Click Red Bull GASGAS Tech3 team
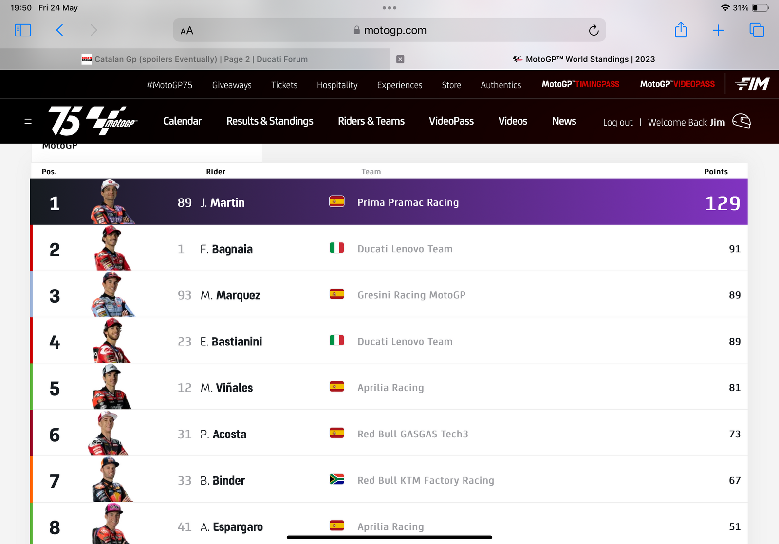 [413, 434]
